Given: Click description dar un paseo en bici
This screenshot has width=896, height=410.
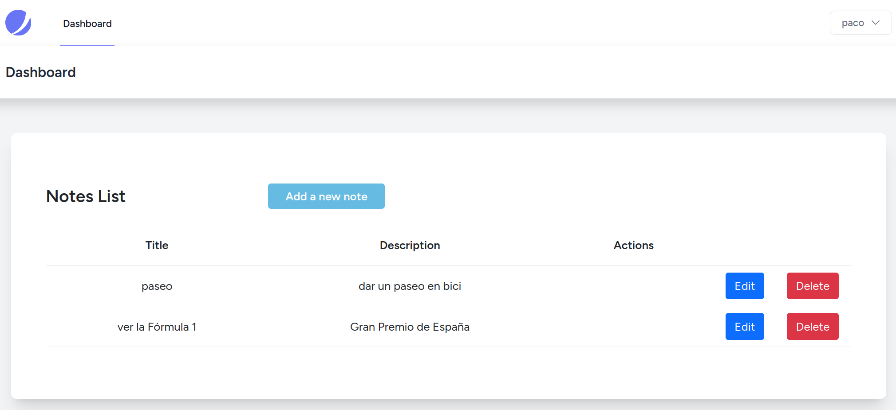Looking at the screenshot, I should tap(410, 286).
